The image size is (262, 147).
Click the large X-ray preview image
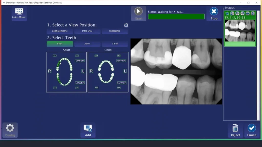point(176,71)
